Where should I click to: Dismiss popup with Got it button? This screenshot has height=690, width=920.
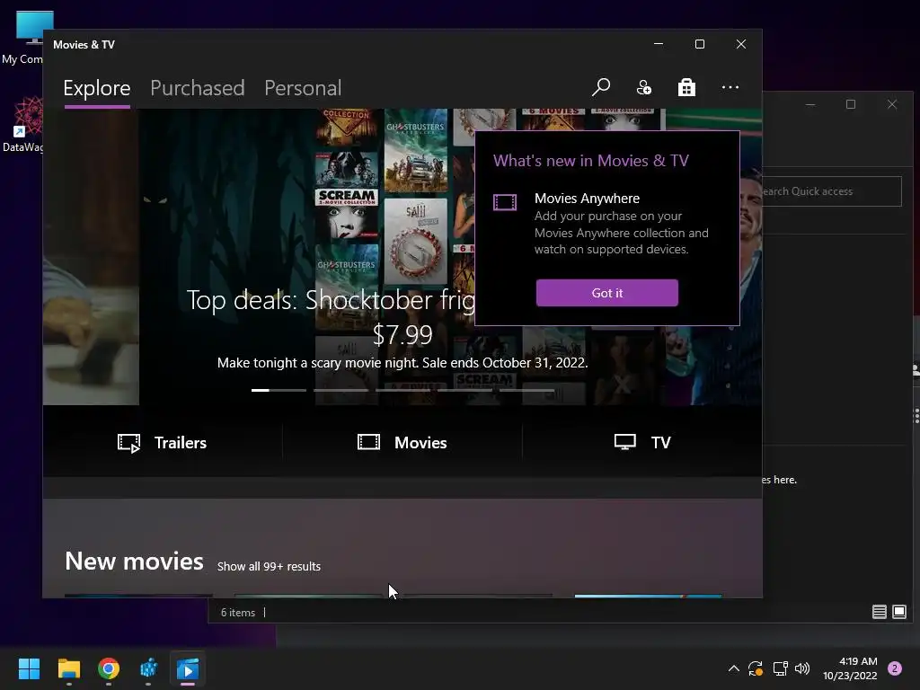point(606,293)
